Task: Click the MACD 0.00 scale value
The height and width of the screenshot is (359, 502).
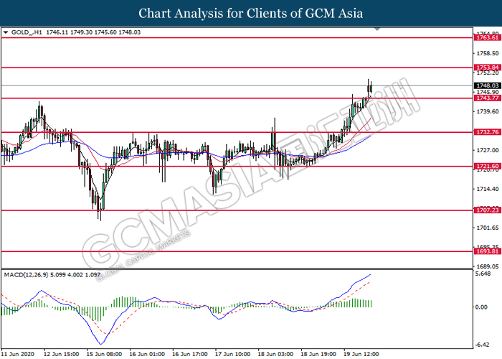Action: click(481, 307)
